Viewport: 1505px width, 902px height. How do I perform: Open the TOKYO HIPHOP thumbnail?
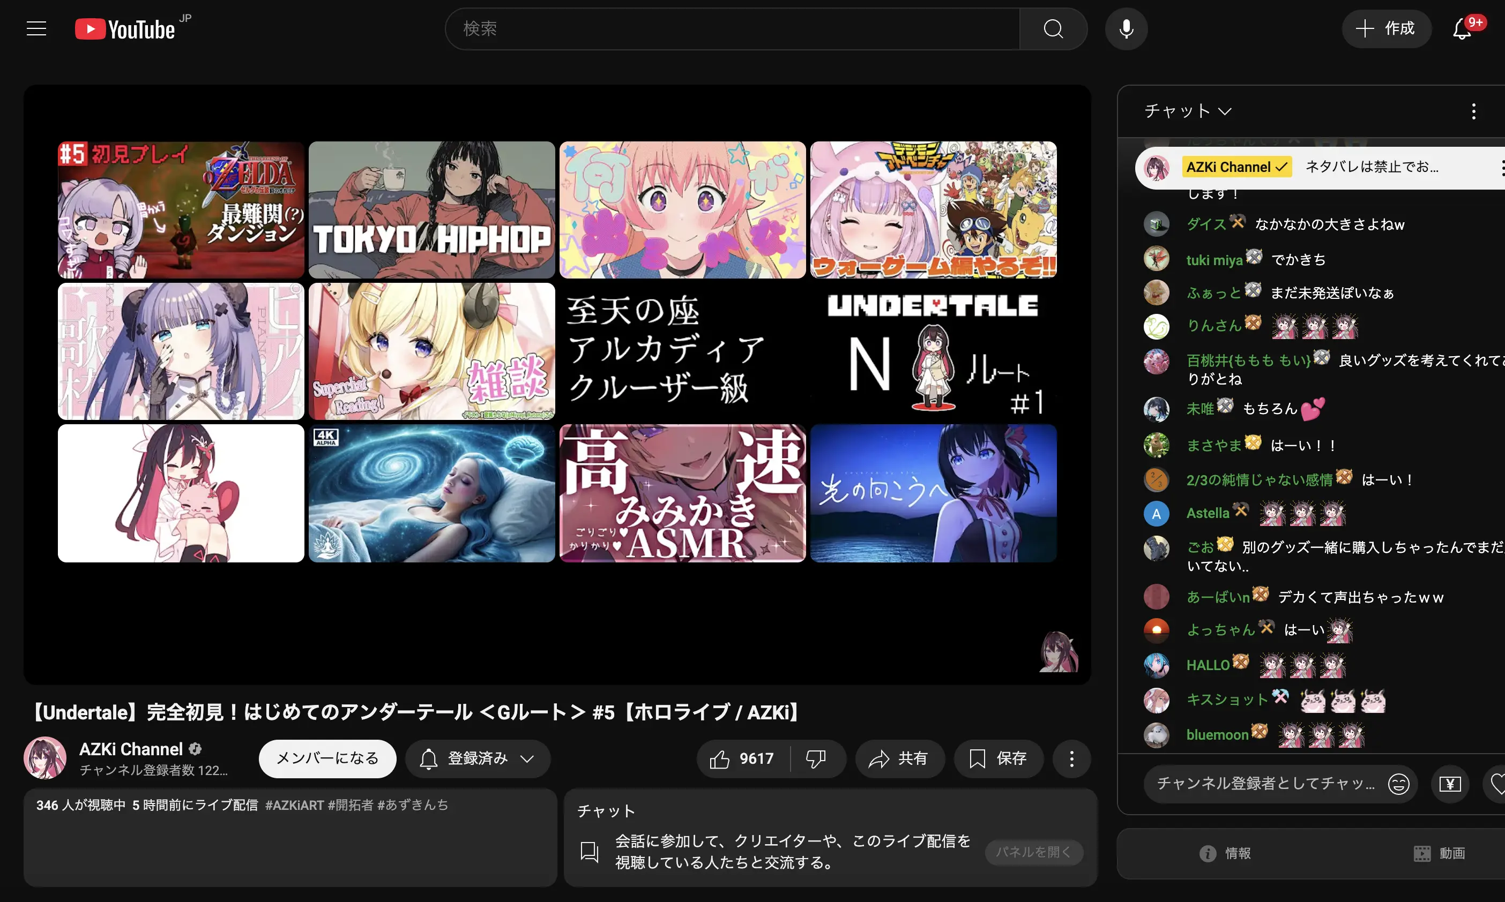[432, 211]
